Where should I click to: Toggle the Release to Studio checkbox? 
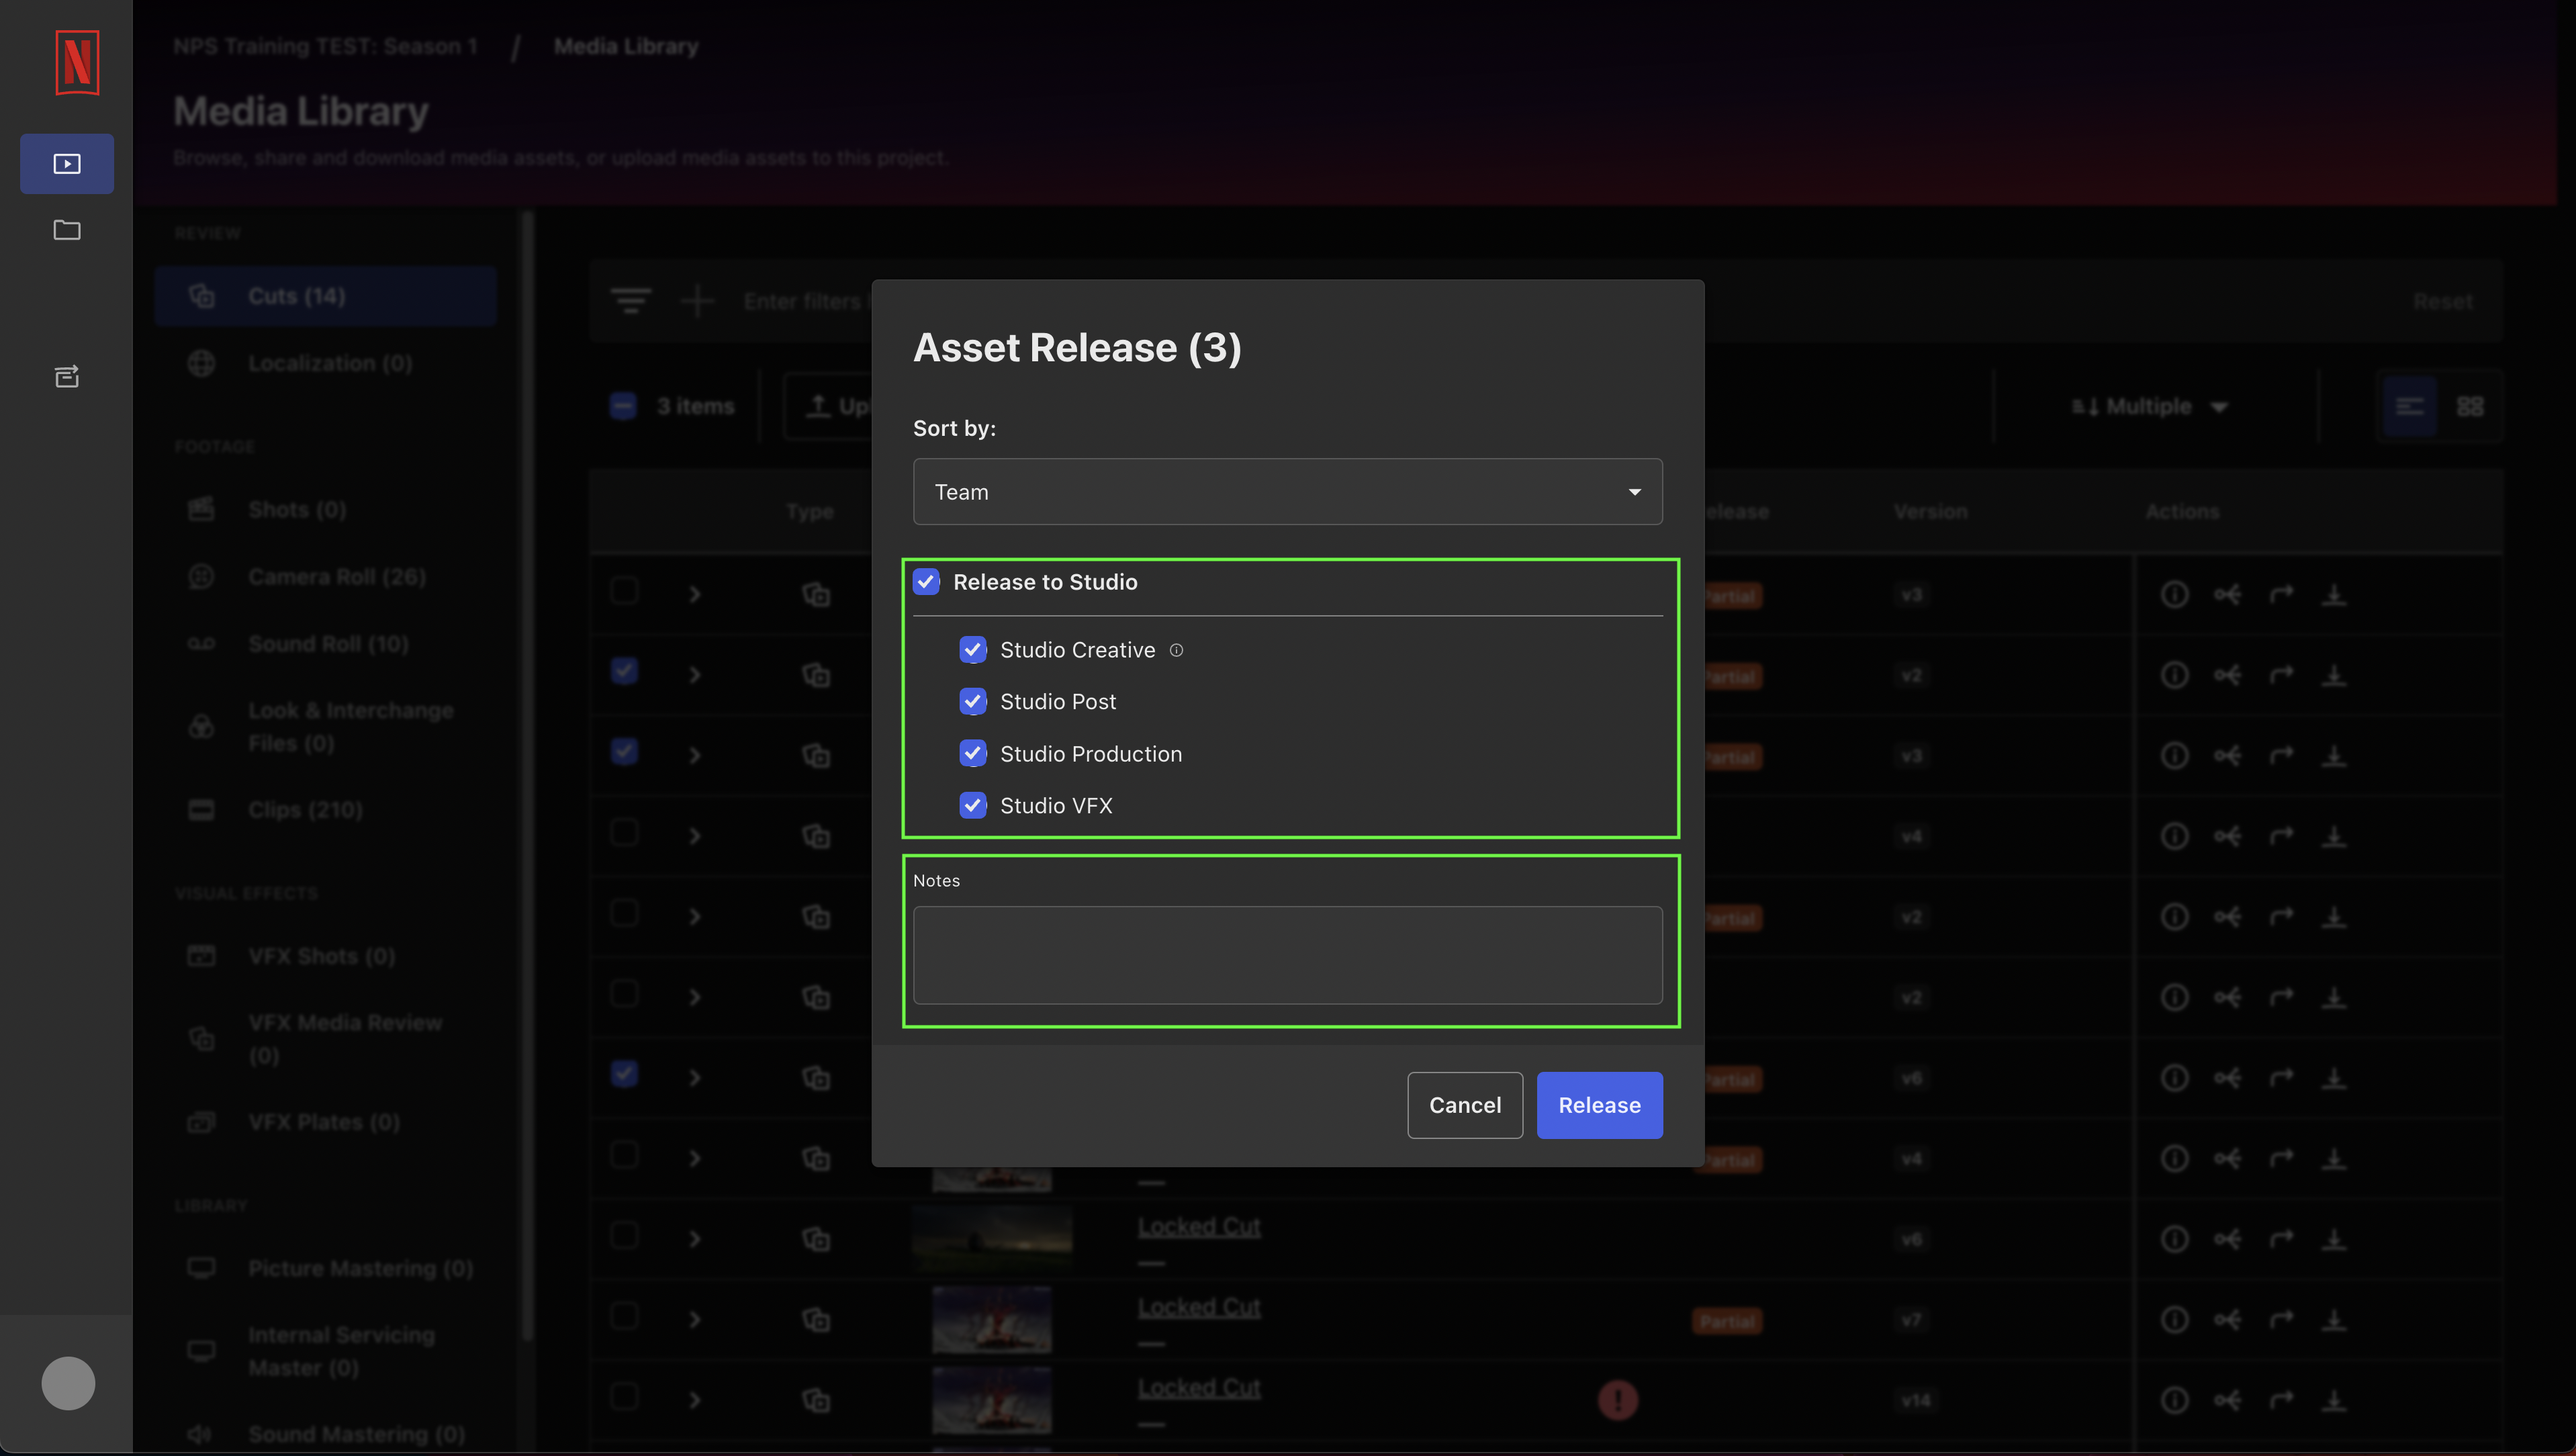pos(926,582)
